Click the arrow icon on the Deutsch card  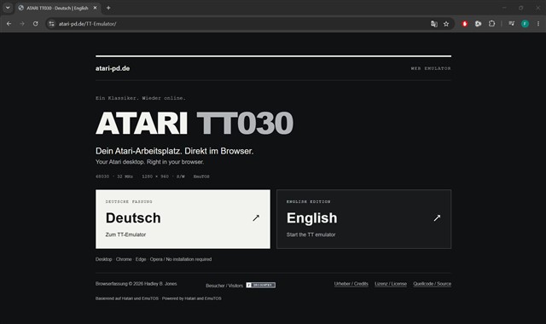point(256,218)
